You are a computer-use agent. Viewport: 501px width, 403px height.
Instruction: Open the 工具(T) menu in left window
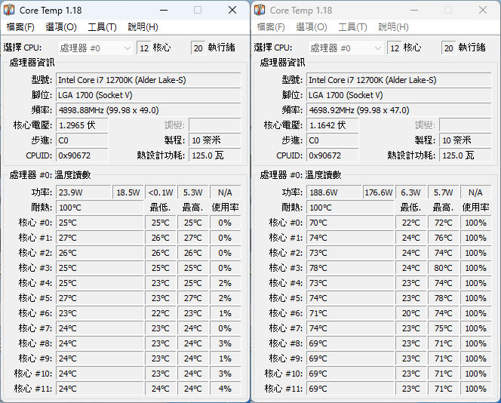[x=103, y=27]
